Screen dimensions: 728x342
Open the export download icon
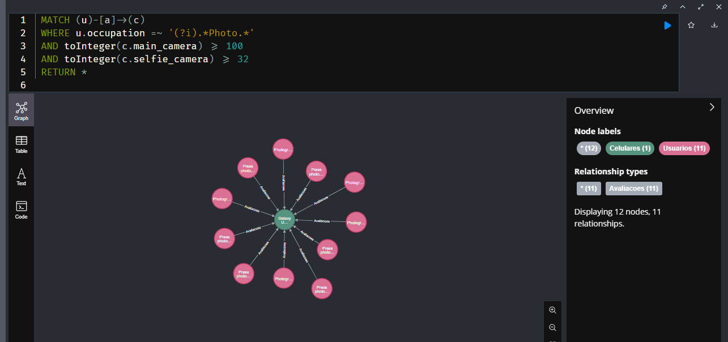pyautogui.click(x=714, y=25)
